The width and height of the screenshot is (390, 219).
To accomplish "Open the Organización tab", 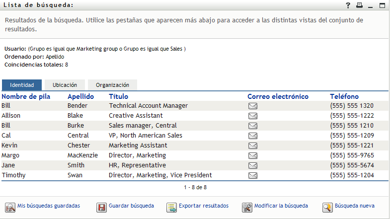I will [x=112, y=85].
